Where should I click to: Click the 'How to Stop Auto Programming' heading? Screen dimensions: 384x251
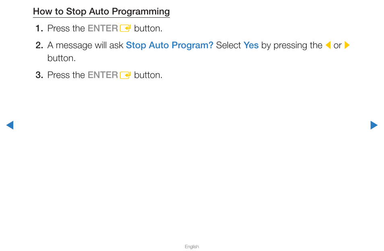101,12
